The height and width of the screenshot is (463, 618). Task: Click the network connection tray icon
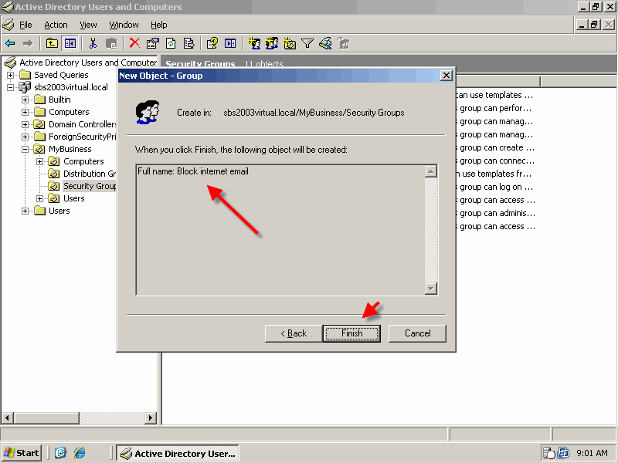(x=563, y=453)
